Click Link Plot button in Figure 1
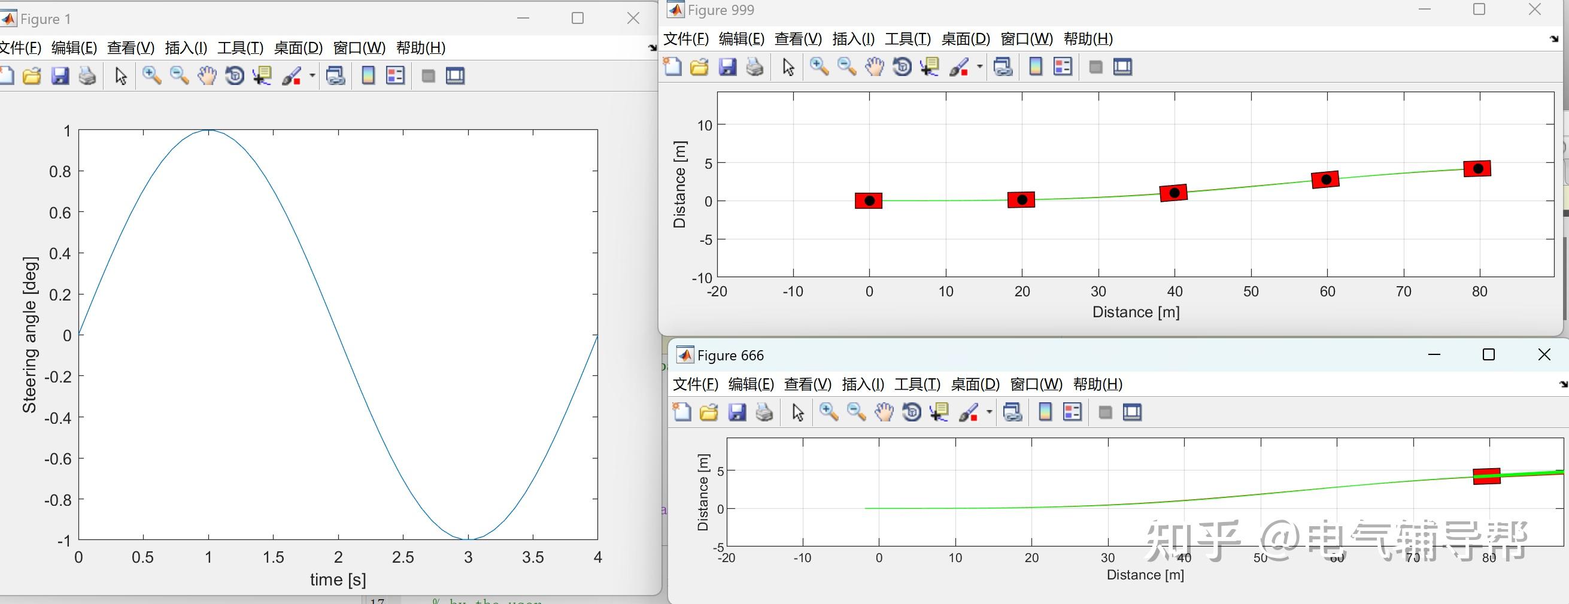 [336, 75]
